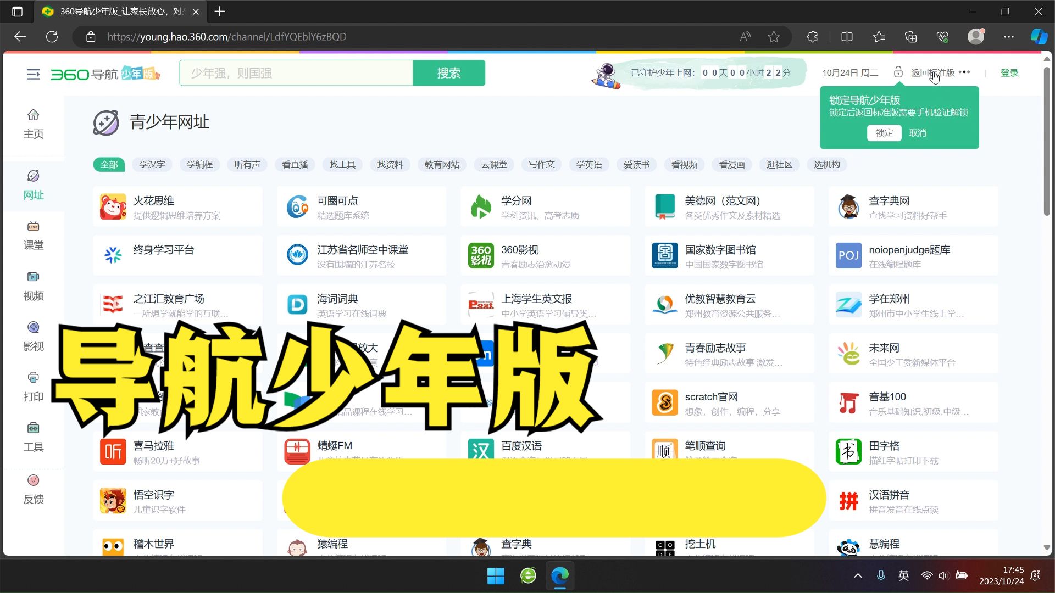
Task: Toggle the hamburger sidebar menu icon
Action: coord(33,74)
